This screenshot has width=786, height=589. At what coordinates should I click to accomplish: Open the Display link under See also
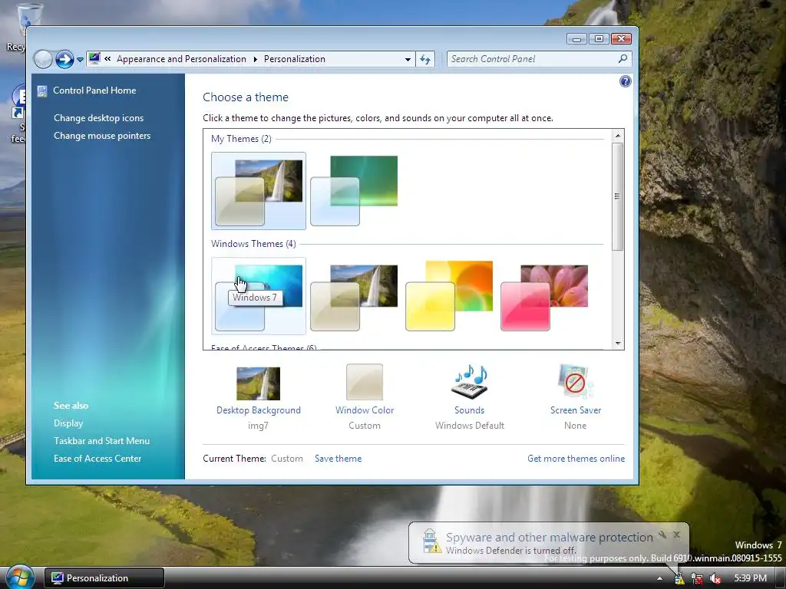coord(68,423)
